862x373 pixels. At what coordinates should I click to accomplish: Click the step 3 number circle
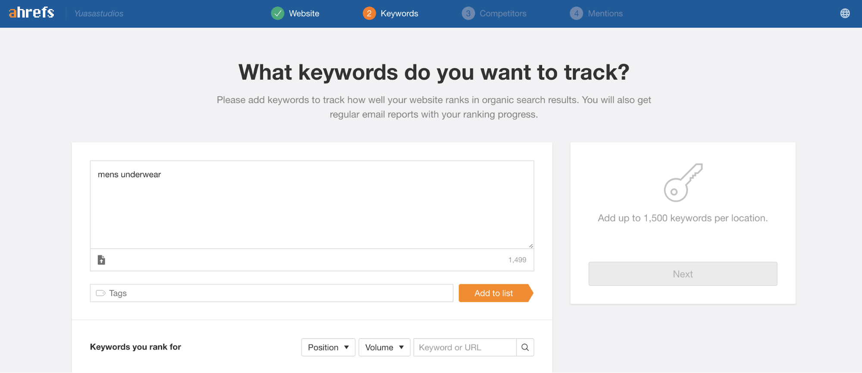468,13
